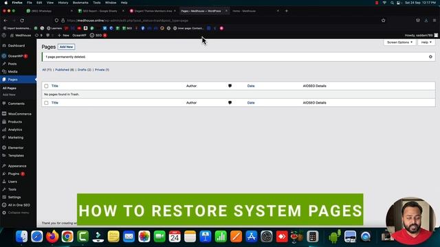The width and height of the screenshot is (440, 247).
Task: Open OceanWP in the admin bar
Action: (x=79, y=35)
